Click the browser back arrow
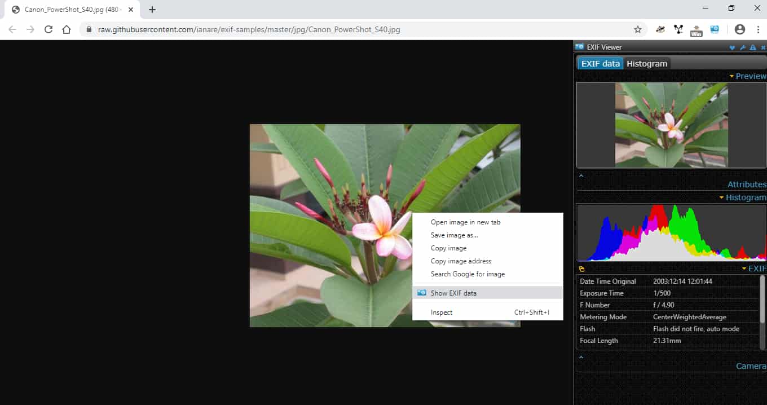The height and width of the screenshot is (405, 767). pyautogui.click(x=12, y=29)
